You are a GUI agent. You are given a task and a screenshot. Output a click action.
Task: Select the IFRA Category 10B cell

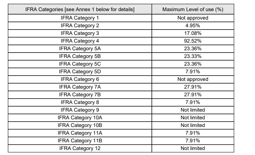pyautogui.click(x=80, y=125)
